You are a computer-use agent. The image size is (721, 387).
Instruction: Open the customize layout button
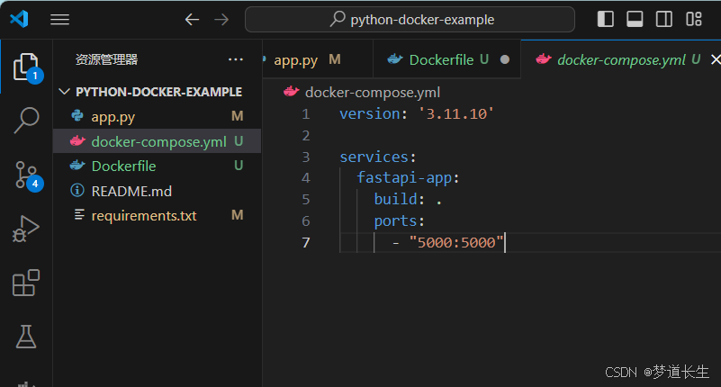pos(693,19)
